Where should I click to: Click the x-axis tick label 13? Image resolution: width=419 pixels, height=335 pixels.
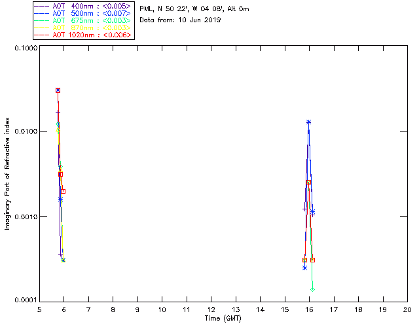click(x=236, y=309)
